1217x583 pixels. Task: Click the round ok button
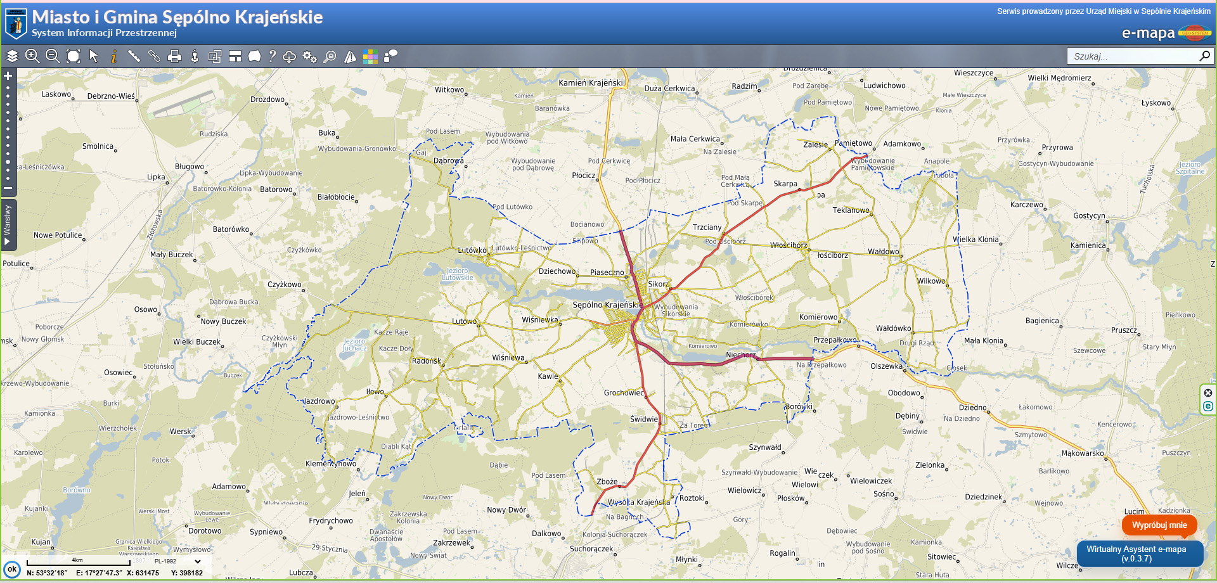(12, 569)
